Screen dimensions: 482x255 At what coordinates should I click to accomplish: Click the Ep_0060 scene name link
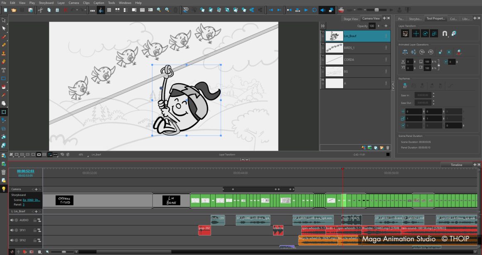pos(32,200)
